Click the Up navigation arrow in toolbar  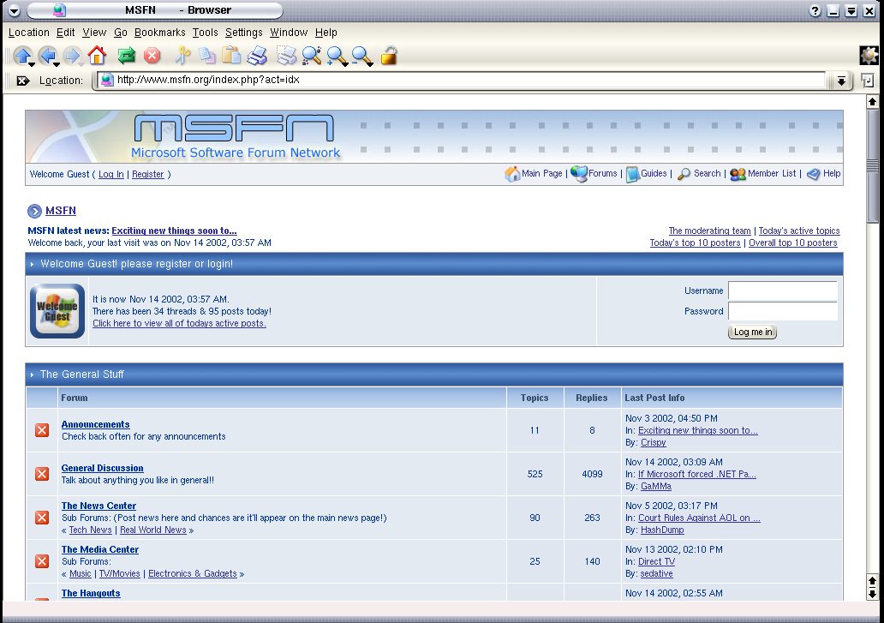(x=22, y=55)
